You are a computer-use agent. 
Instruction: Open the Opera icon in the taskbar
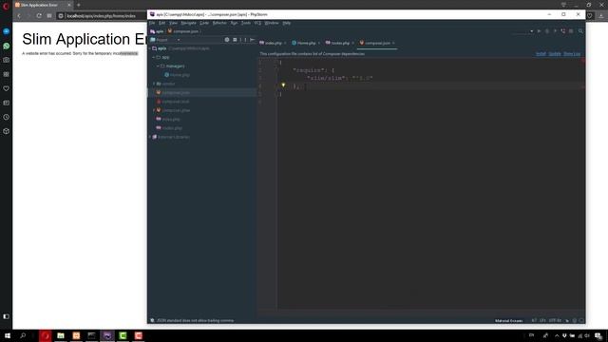45,335
